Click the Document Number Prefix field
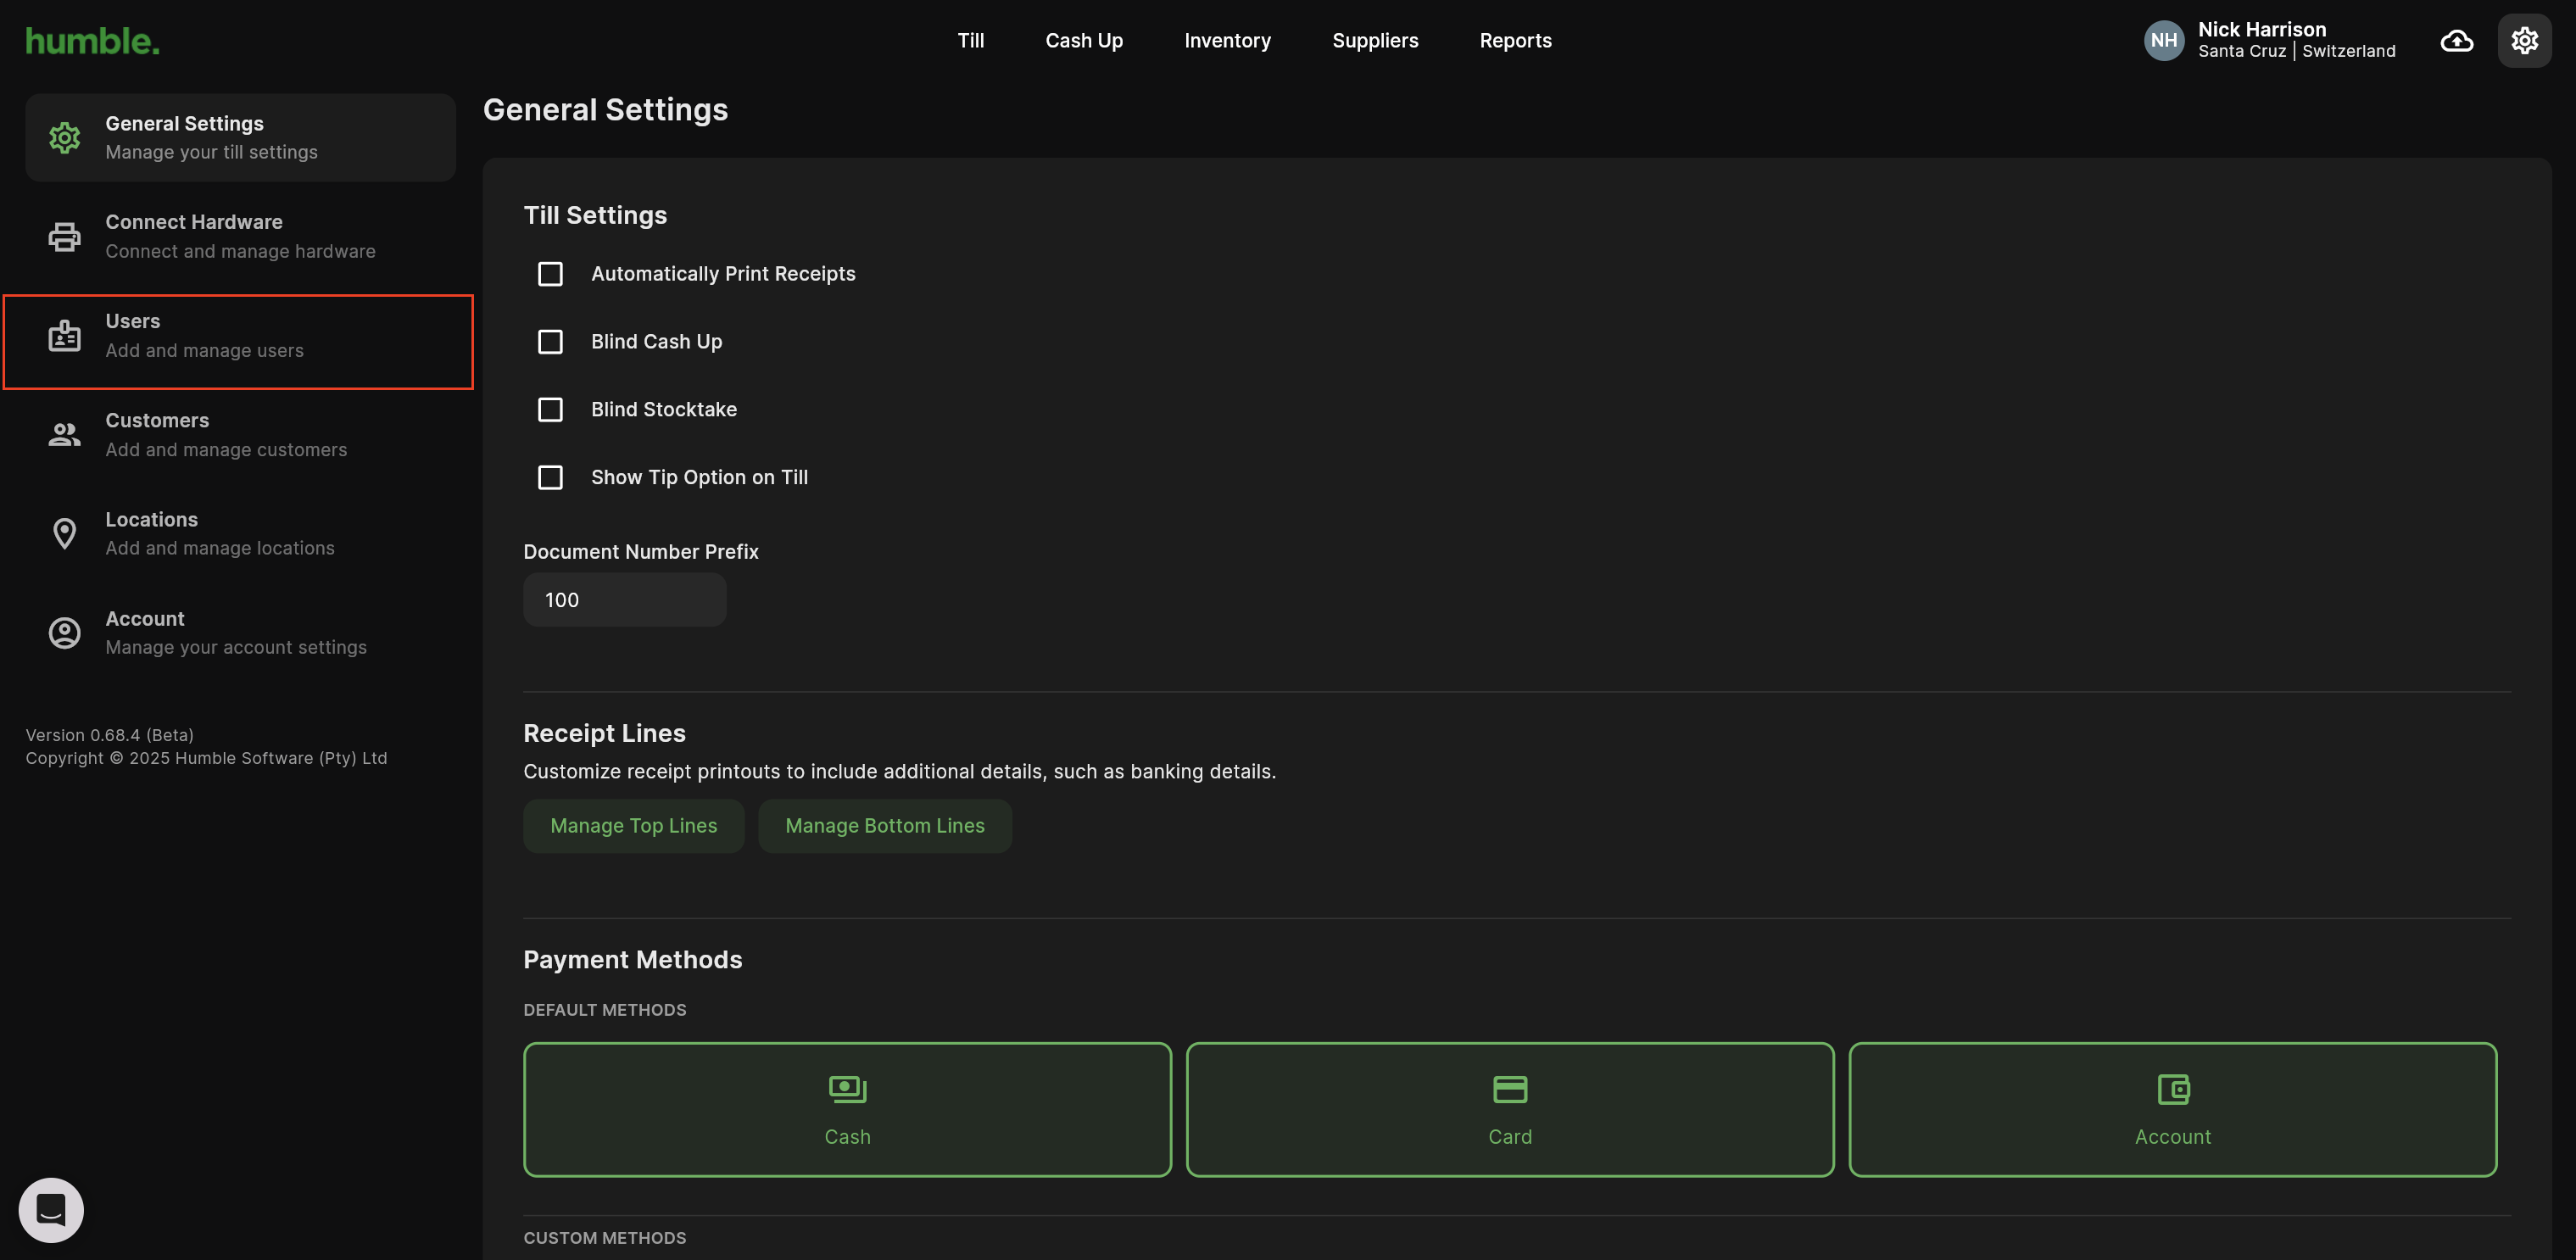 click(x=624, y=600)
